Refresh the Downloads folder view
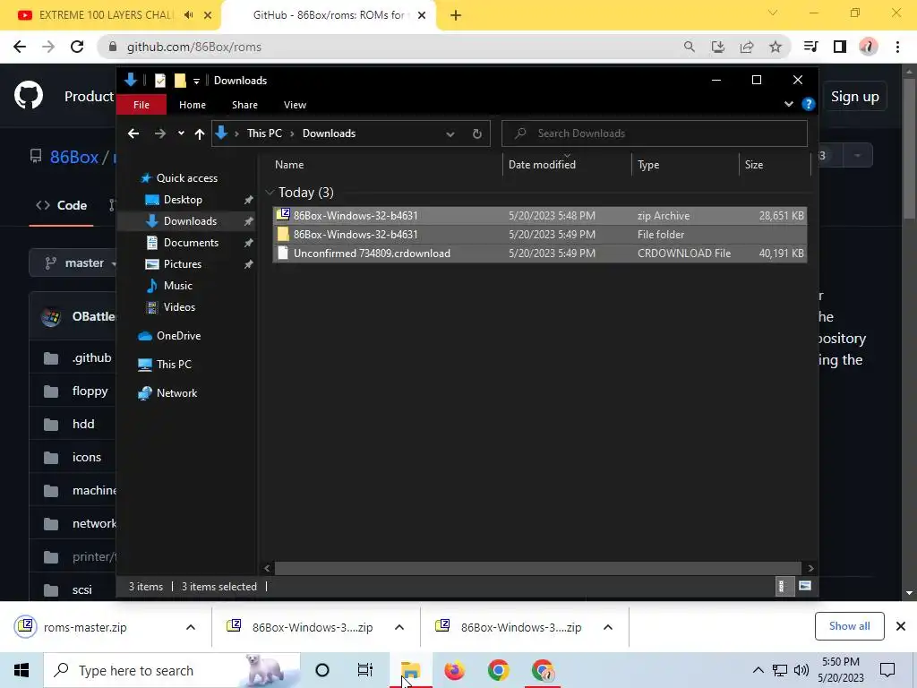Image resolution: width=917 pixels, height=688 pixels. coord(477,133)
